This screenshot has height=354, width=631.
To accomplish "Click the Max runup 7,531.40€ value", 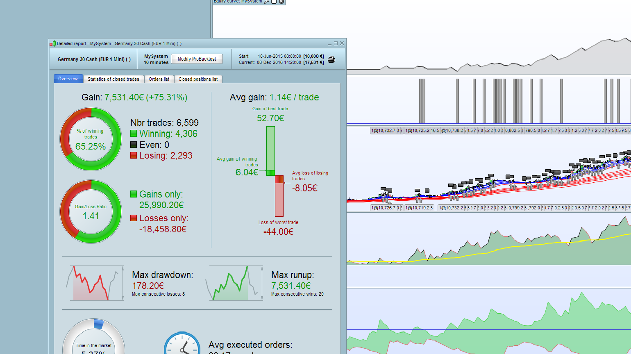I will (x=291, y=286).
